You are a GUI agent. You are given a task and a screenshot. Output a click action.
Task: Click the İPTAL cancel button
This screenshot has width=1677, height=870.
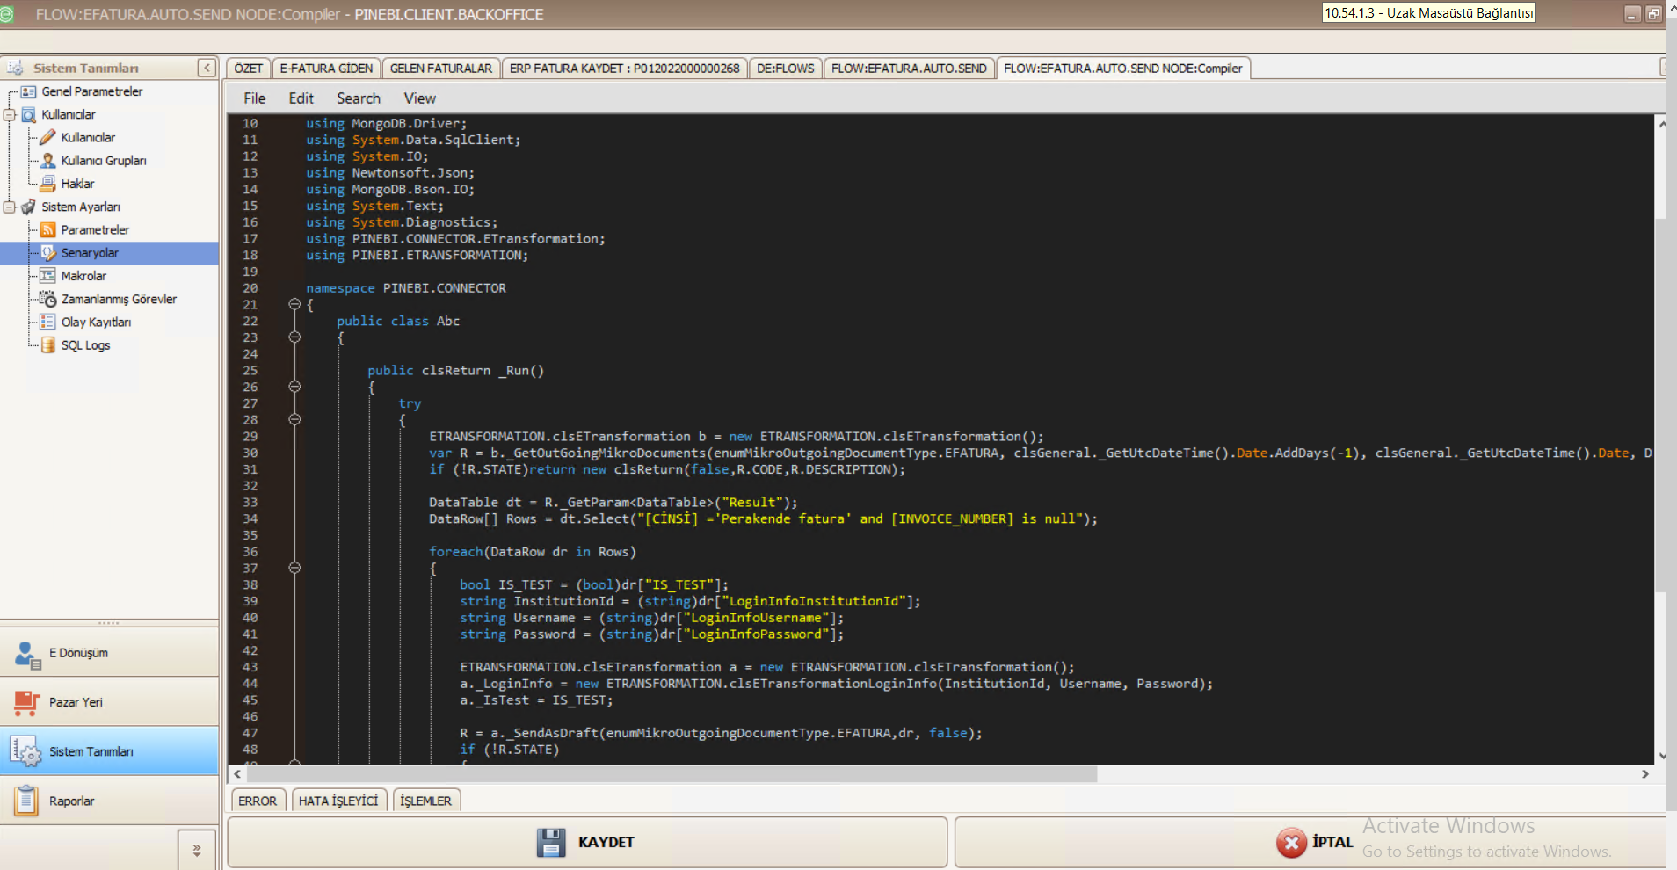[x=1310, y=842]
